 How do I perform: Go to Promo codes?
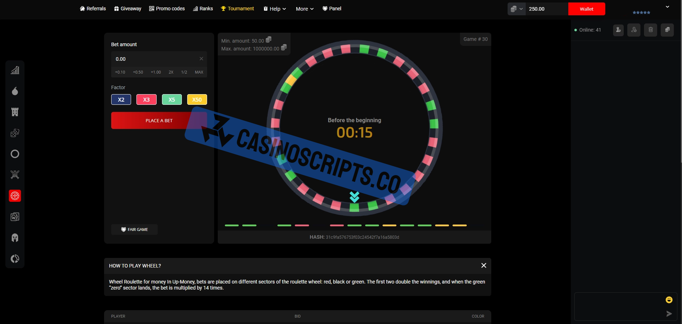click(x=167, y=9)
